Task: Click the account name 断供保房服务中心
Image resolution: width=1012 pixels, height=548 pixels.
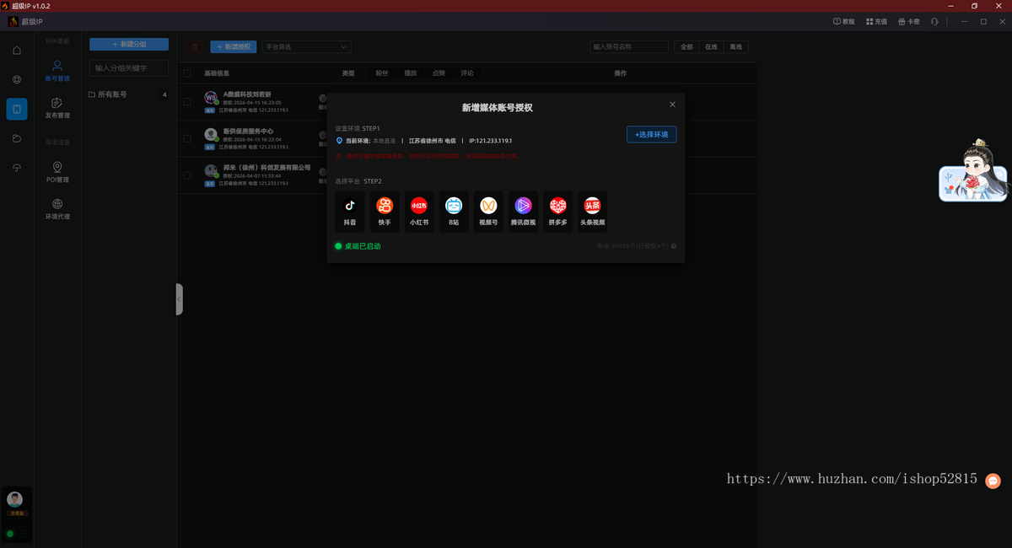Action: (248, 132)
